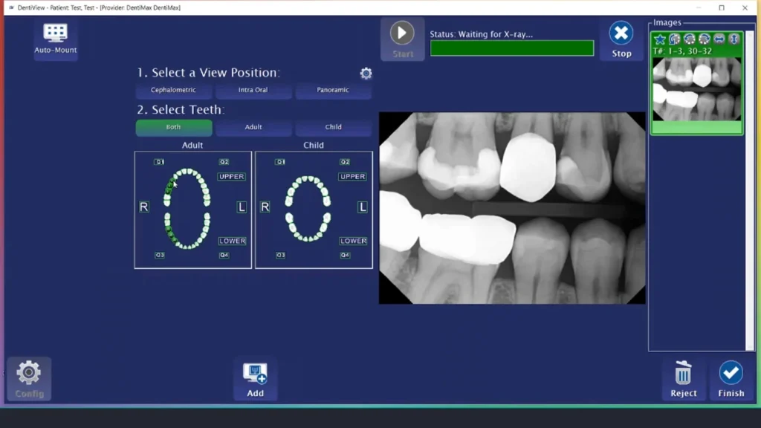
Task: Select the Cephalometric view position
Action: point(173,90)
